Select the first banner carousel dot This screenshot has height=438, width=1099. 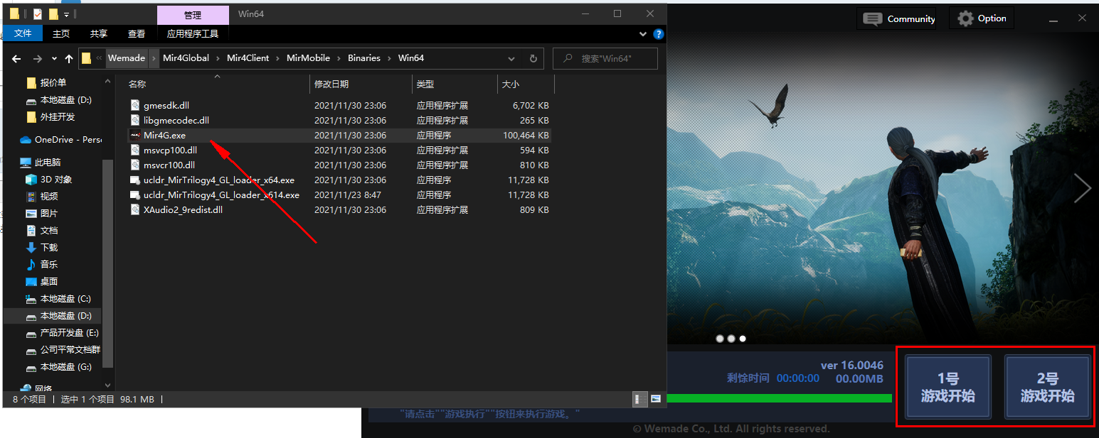(x=719, y=339)
